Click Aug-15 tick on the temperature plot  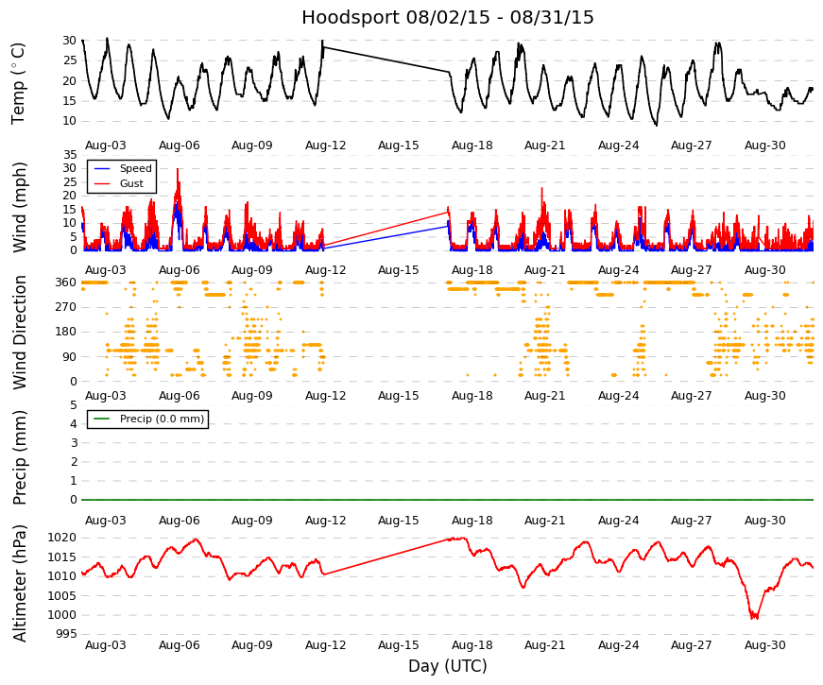pos(399,146)
